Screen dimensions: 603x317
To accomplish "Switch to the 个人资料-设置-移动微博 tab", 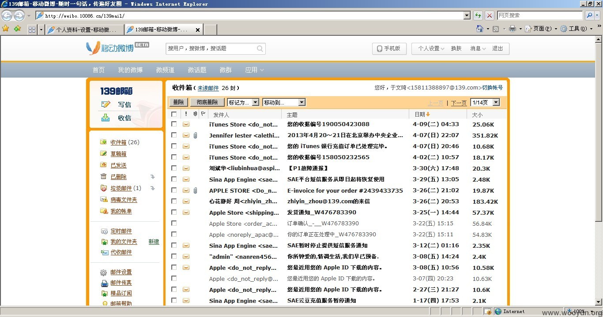I will click(84, 30).
